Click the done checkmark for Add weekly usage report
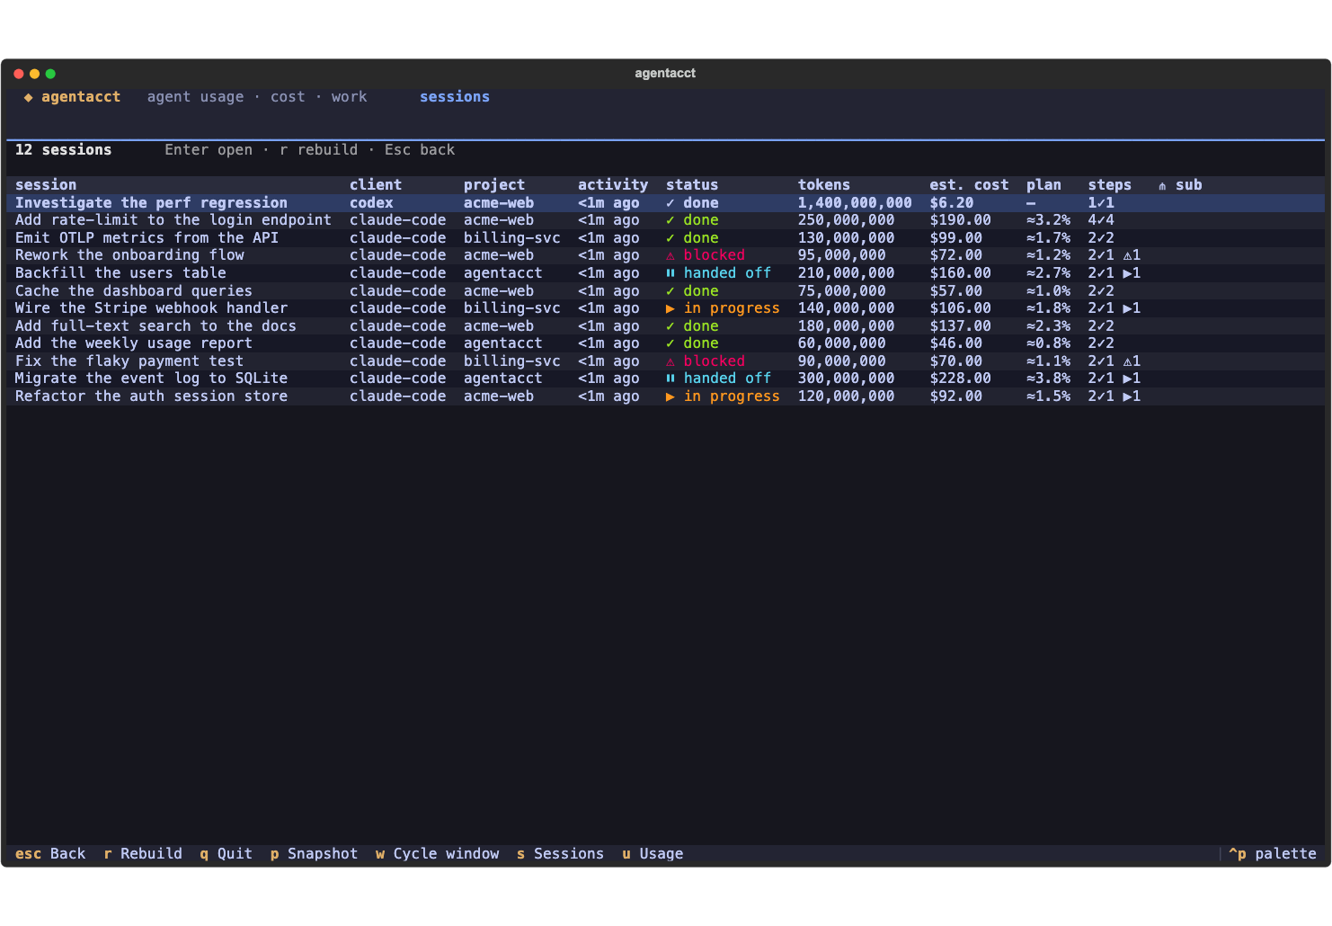Screen dimensions: 1332x926 click(x=670, y=343)
